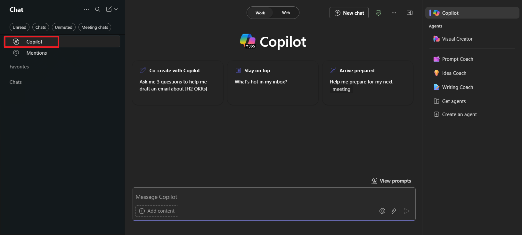Click the Message Copilot input box

click(x=274, y=197)
